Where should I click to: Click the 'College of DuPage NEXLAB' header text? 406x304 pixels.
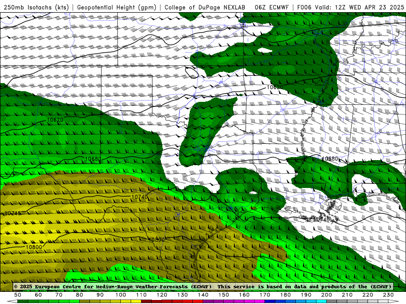pyautogui.click(x=205, y=7)
